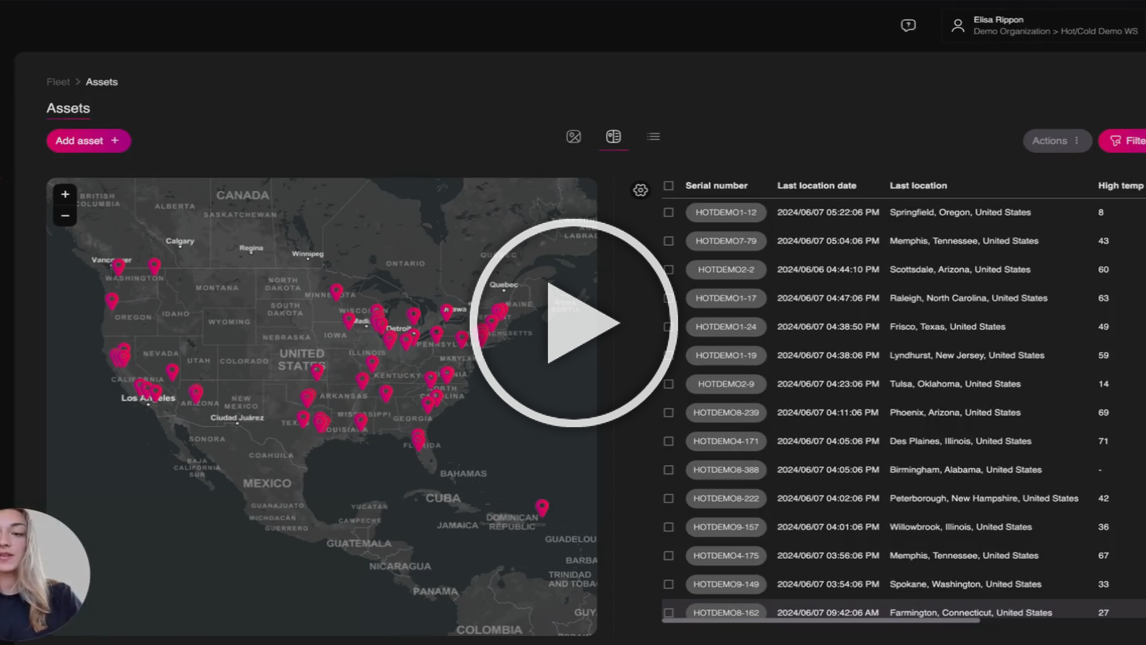Open asset HOTDEMO1-19 serial tag
Screen dimensions: 1146x645
(x=725, y=355)
